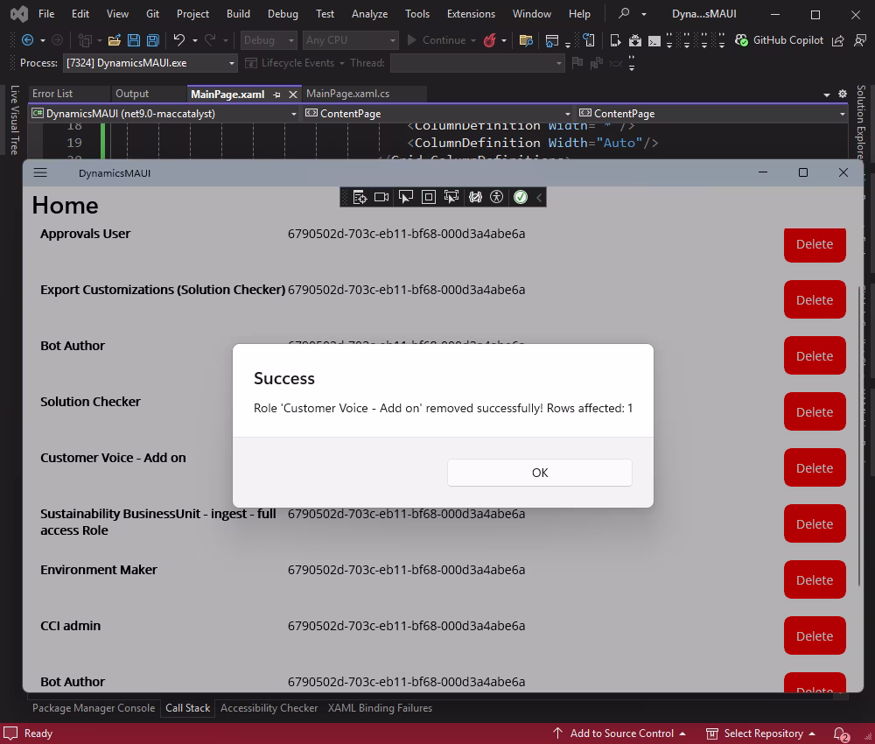The width and height of the screenshot is (875, 744).
Task: Click the Save All icon
Action: 153,40
